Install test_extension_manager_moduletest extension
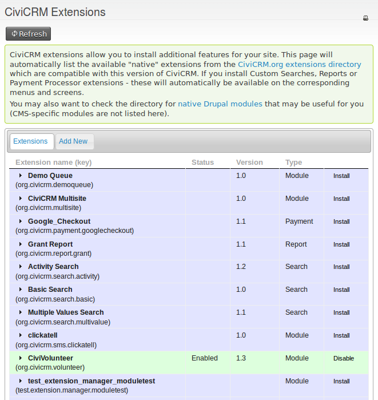Viewport: 378px width, 400px height. (341, 382)
